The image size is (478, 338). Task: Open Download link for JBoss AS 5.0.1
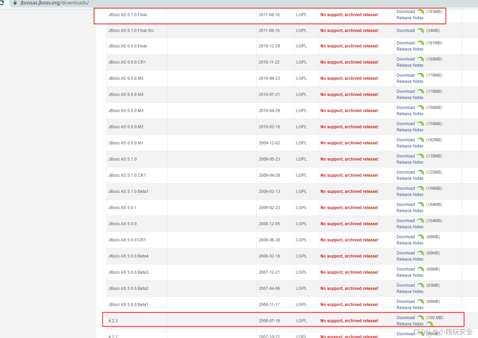tap(406, 205)
